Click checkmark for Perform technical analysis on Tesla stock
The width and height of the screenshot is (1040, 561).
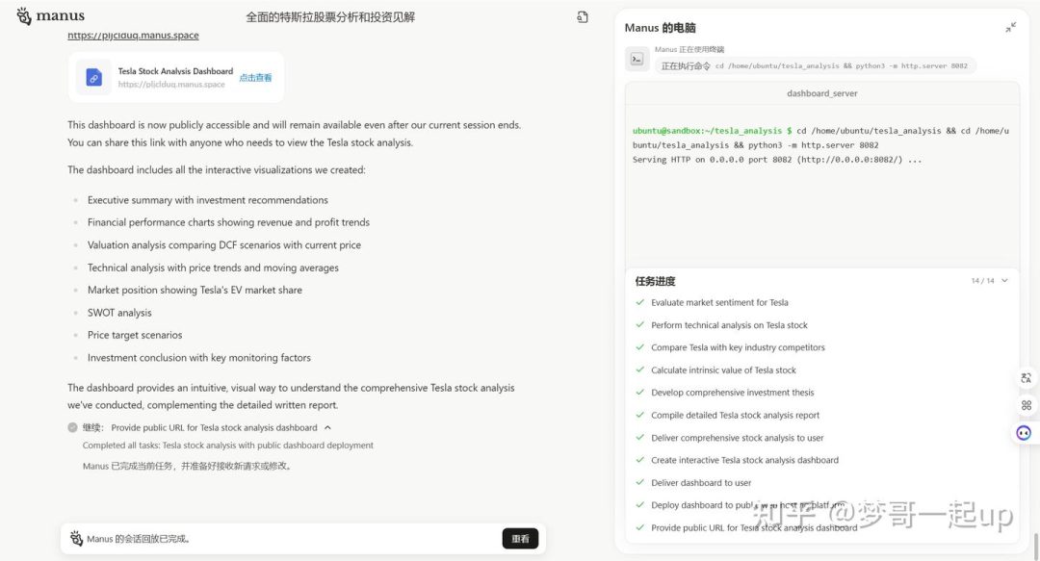tap(640, 325)
